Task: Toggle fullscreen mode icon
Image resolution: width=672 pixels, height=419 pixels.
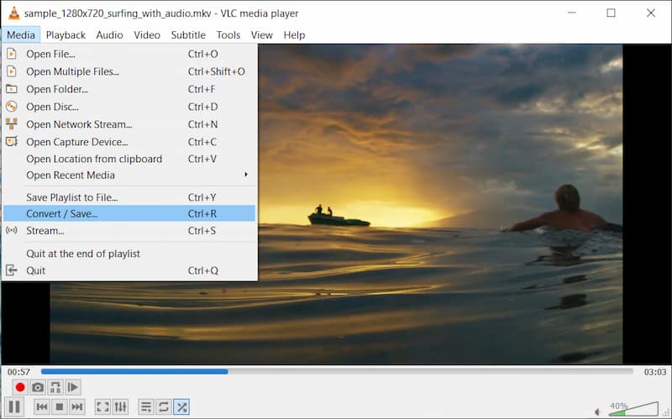Action: (102, 406)
